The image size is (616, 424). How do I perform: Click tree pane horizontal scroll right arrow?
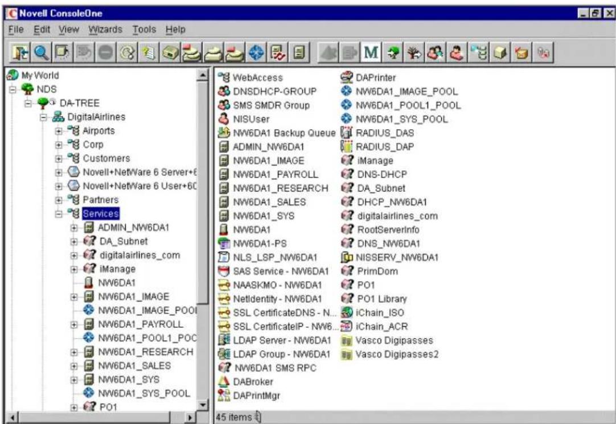point(190,417)
